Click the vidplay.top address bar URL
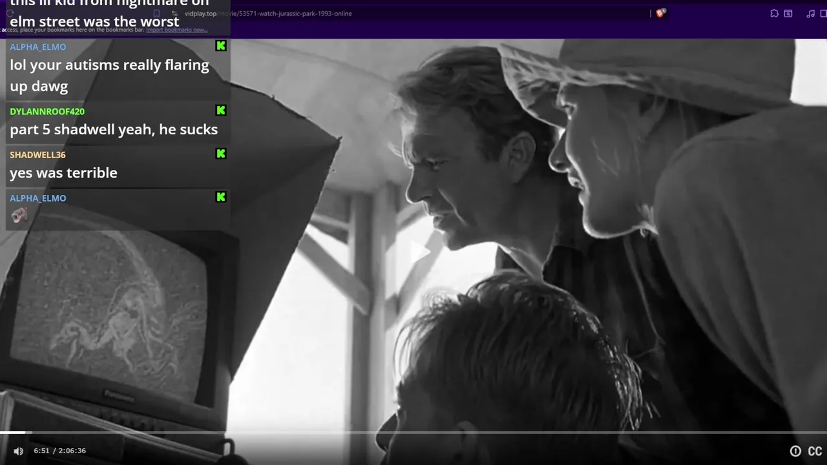This screenshot has width=827, height=465. (268, 14)
